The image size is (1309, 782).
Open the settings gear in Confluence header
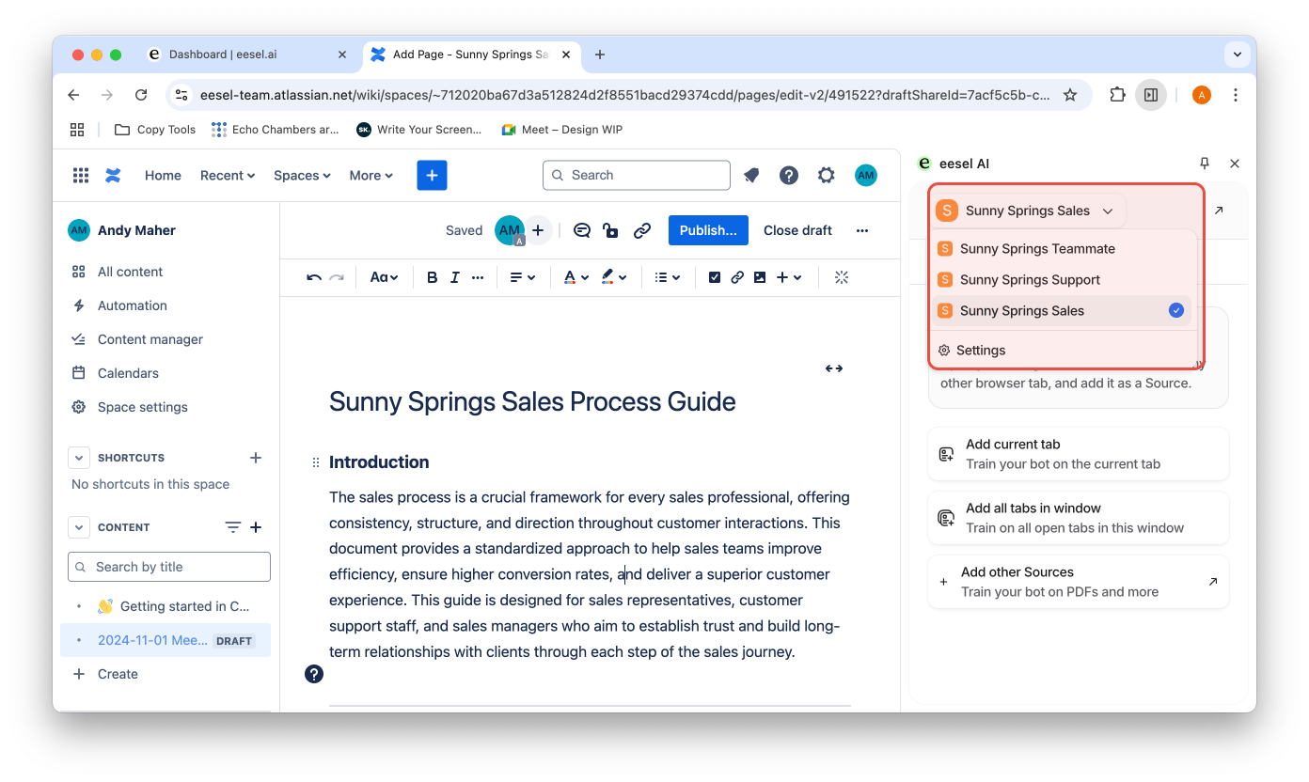pos(827,175)
